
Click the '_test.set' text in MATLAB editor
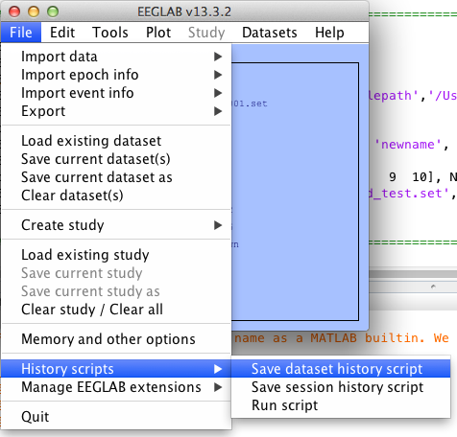pyautogui.click(x=408, y=194)
